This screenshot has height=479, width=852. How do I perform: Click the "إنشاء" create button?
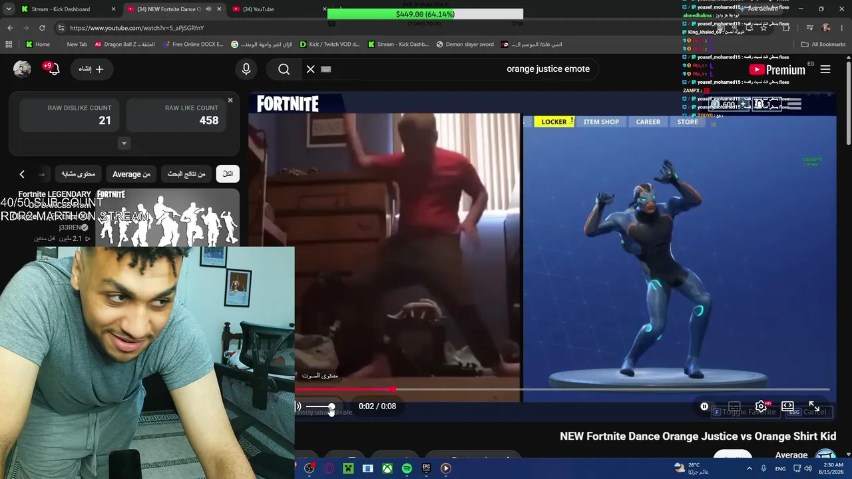pyautogui.click(x=91, y=69)
